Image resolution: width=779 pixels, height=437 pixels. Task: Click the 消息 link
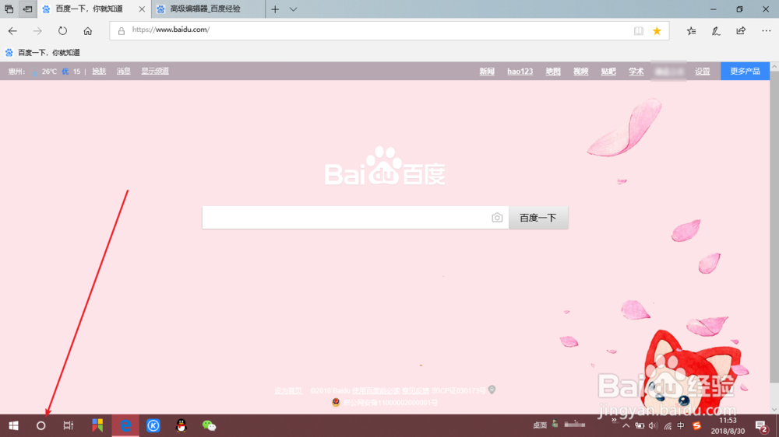123,72
